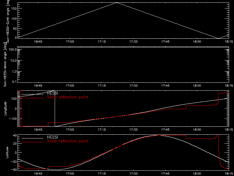Click the 100.0 tick on Moon angle axis
234x176 pixels.
click(x=13, y=50)
